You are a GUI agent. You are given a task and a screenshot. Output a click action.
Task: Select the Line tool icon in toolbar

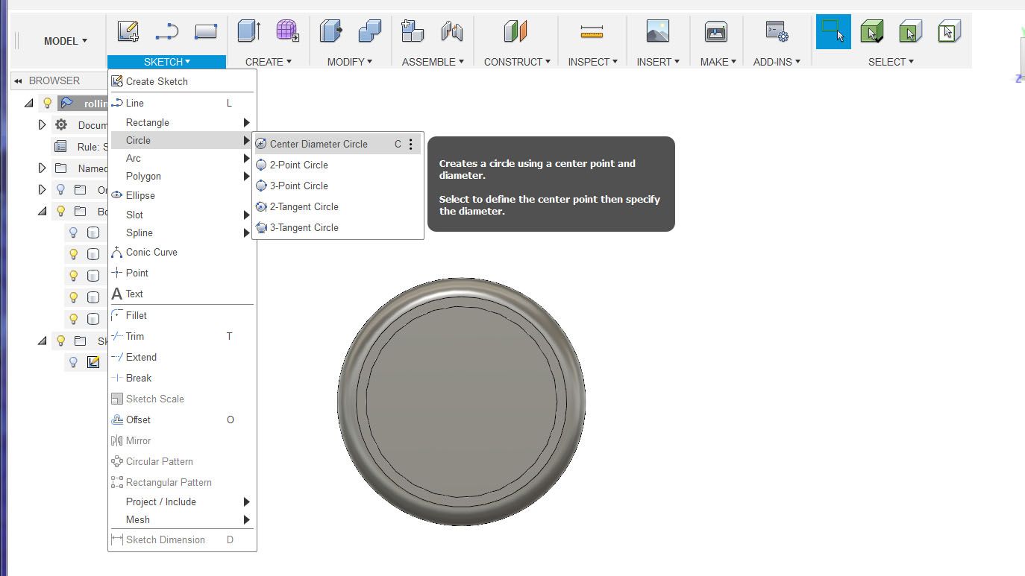coord(167,31)
